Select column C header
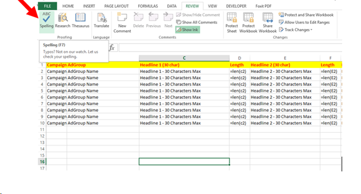The width and height of the screenshot is (361, 194). click(184, 58)
